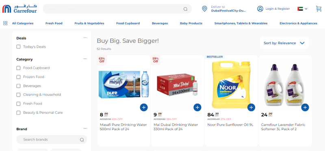Tick the Frozen Food category checkbox
The height and width of the screenshot is (151, 325).
pos(18,77)
